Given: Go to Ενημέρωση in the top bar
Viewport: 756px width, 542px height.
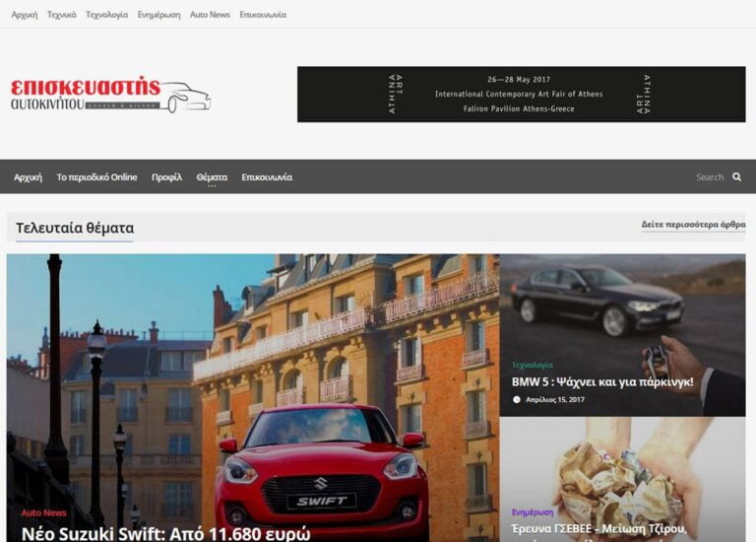Looking at the screenshot, I should pyautogui.click(x=158, y=15).
